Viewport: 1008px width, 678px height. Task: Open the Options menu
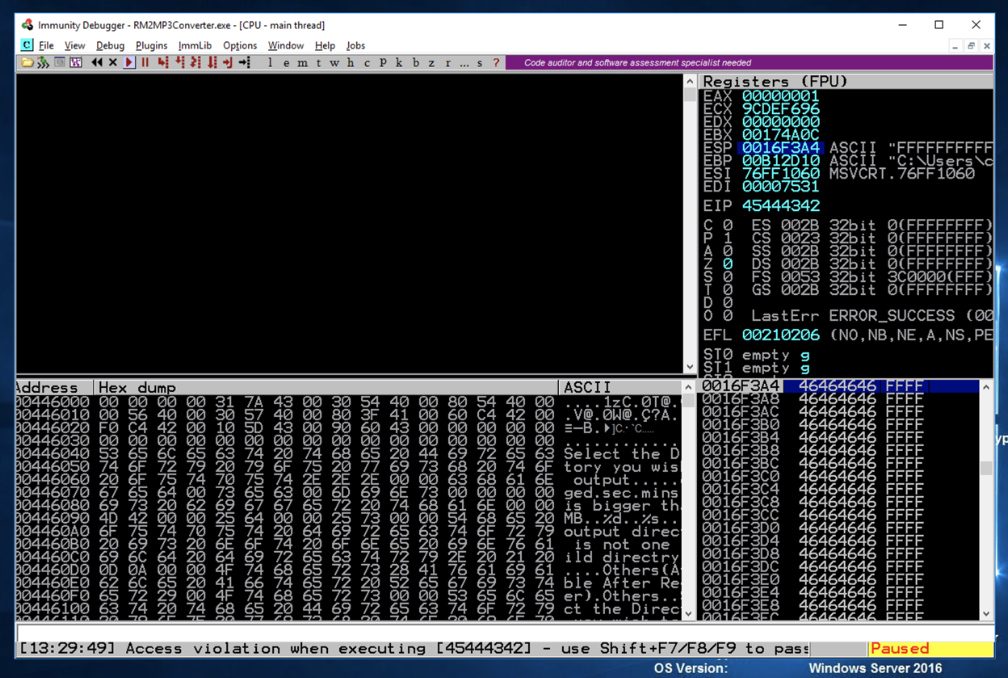pos(240,45)
